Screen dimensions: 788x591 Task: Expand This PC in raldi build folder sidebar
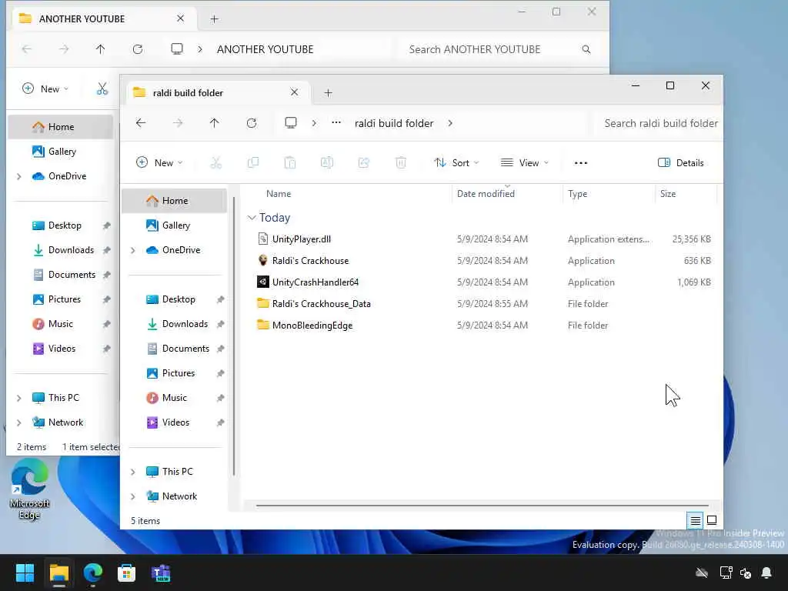pos(132,472)
